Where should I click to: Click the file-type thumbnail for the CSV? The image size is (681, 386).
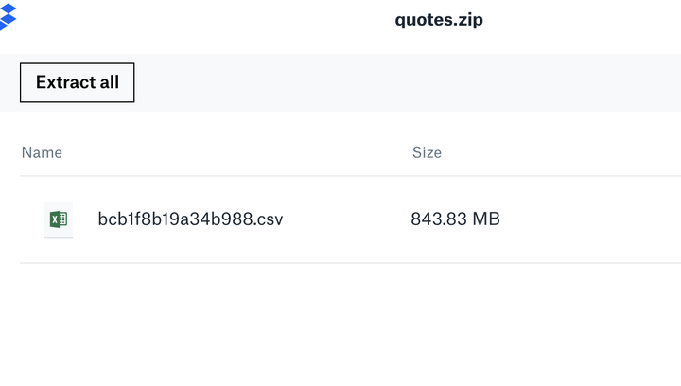pos(59,219)
